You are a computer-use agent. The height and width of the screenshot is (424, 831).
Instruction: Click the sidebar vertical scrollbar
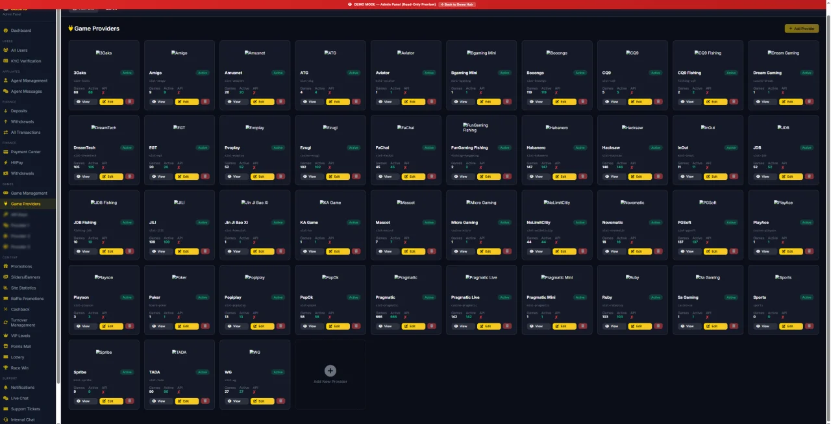59,195
